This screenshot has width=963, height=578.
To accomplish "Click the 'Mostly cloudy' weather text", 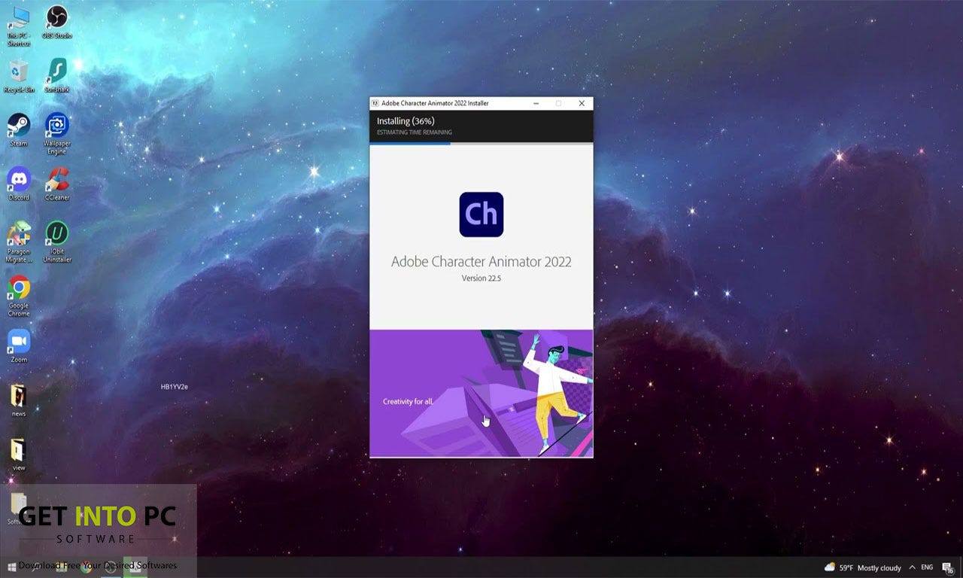I will point(879,567).
